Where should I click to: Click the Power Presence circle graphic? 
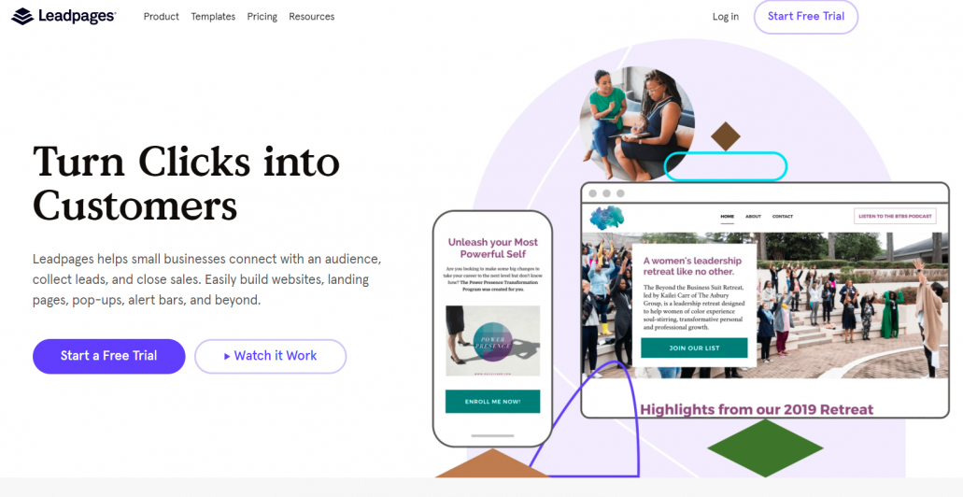click(493, 342)
